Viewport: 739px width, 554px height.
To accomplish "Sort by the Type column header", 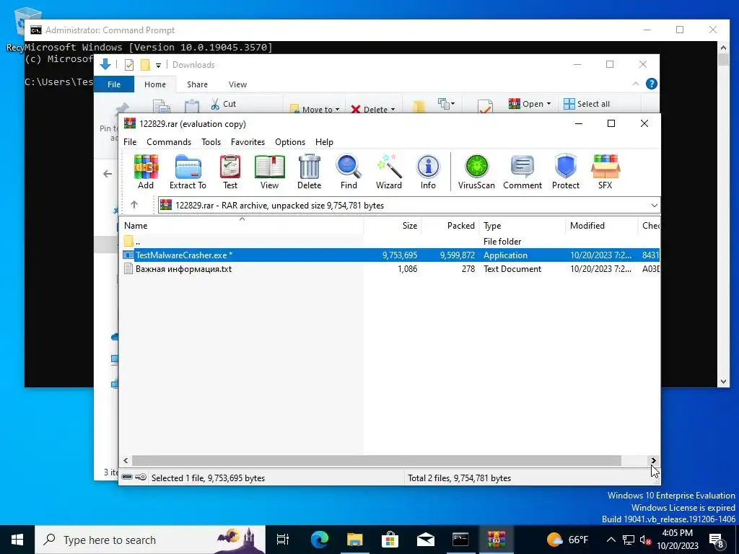I will pos(522,225).
